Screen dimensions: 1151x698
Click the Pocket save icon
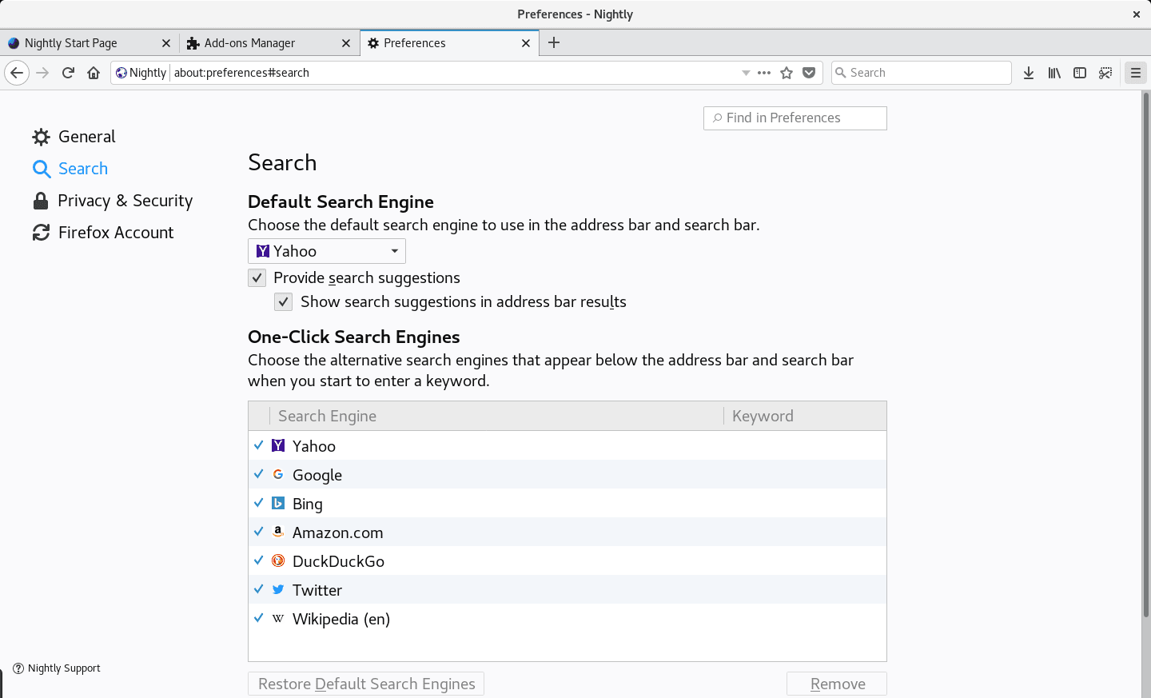(809, 73)
